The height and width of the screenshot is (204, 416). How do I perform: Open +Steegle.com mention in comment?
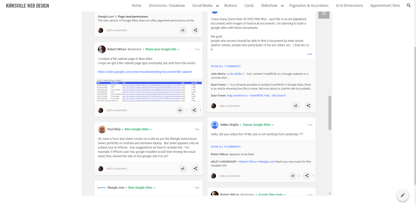coord(266,162)
